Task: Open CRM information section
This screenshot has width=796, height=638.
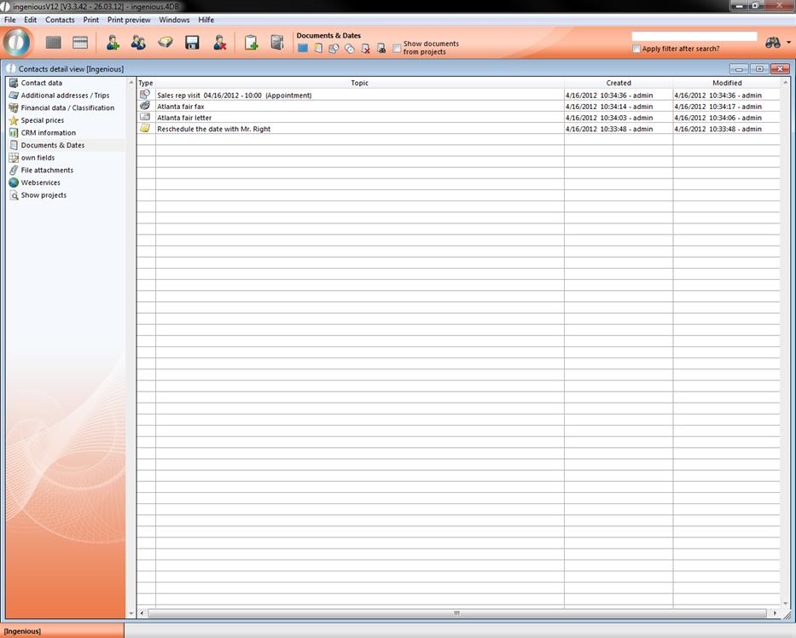Action: (48, 133)
